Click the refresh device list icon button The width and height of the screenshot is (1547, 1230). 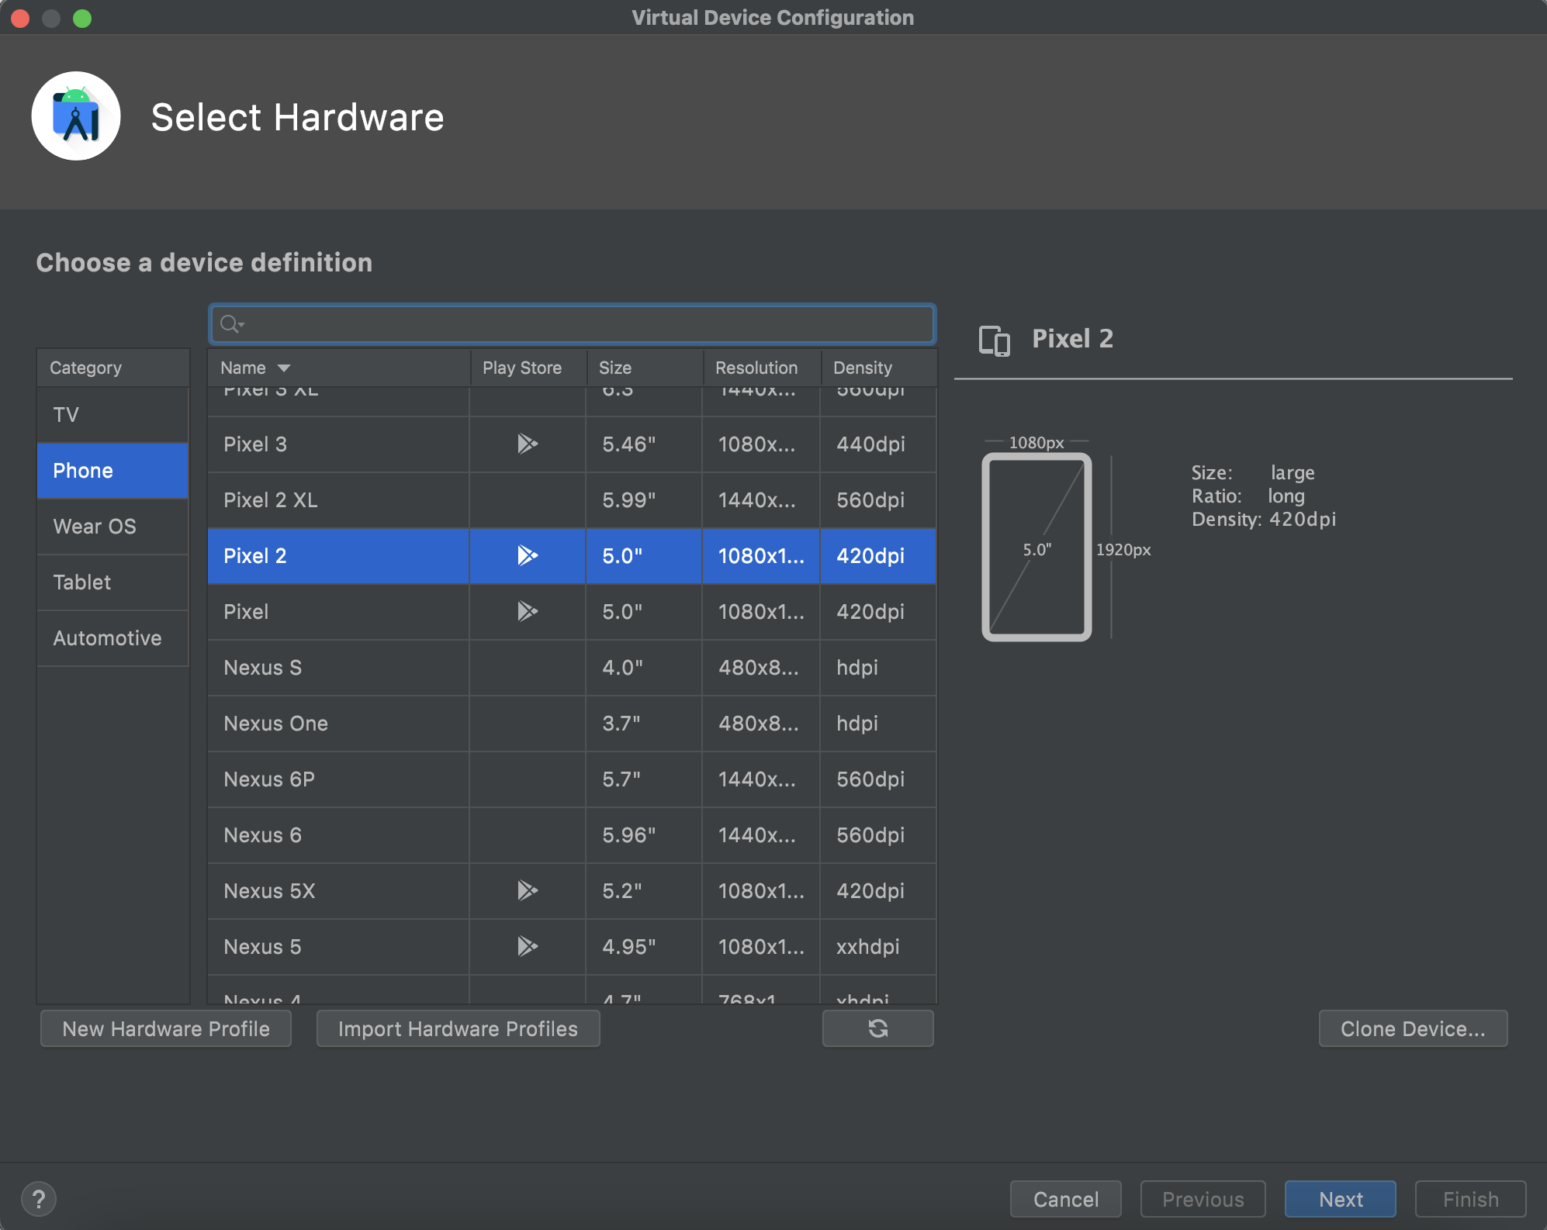(877, 1028)
